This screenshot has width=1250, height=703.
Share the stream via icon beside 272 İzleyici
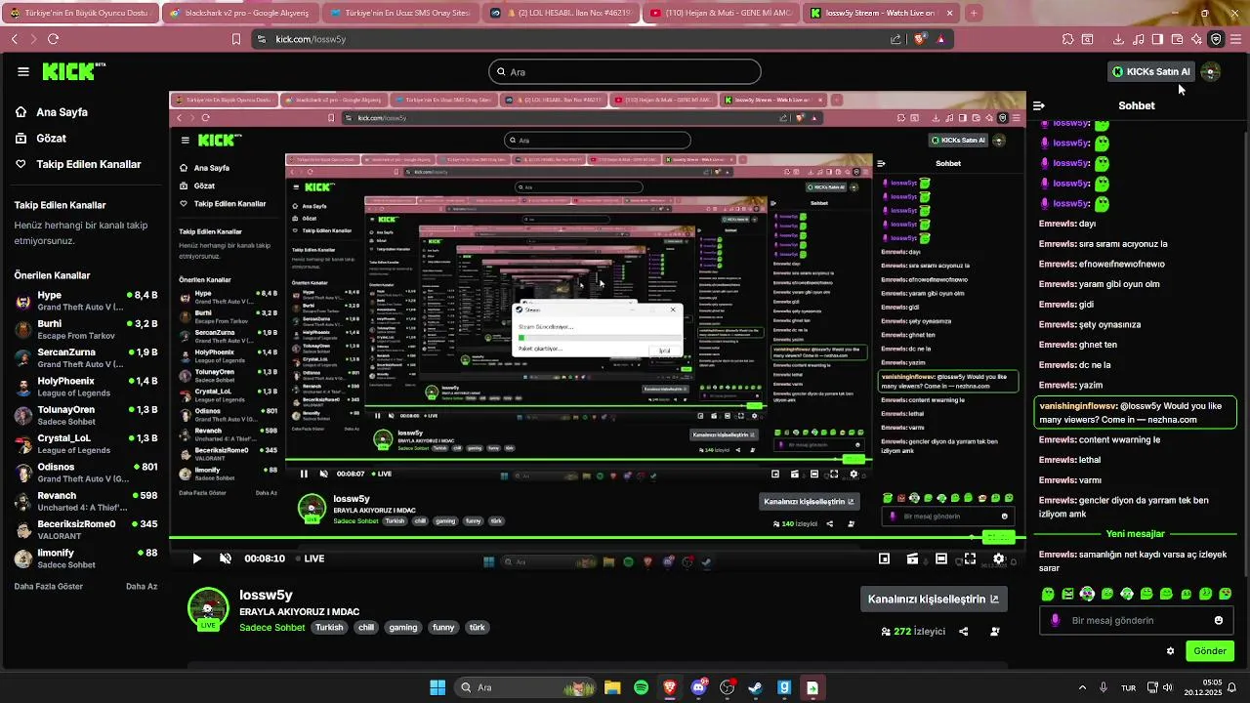pos(964,632)
